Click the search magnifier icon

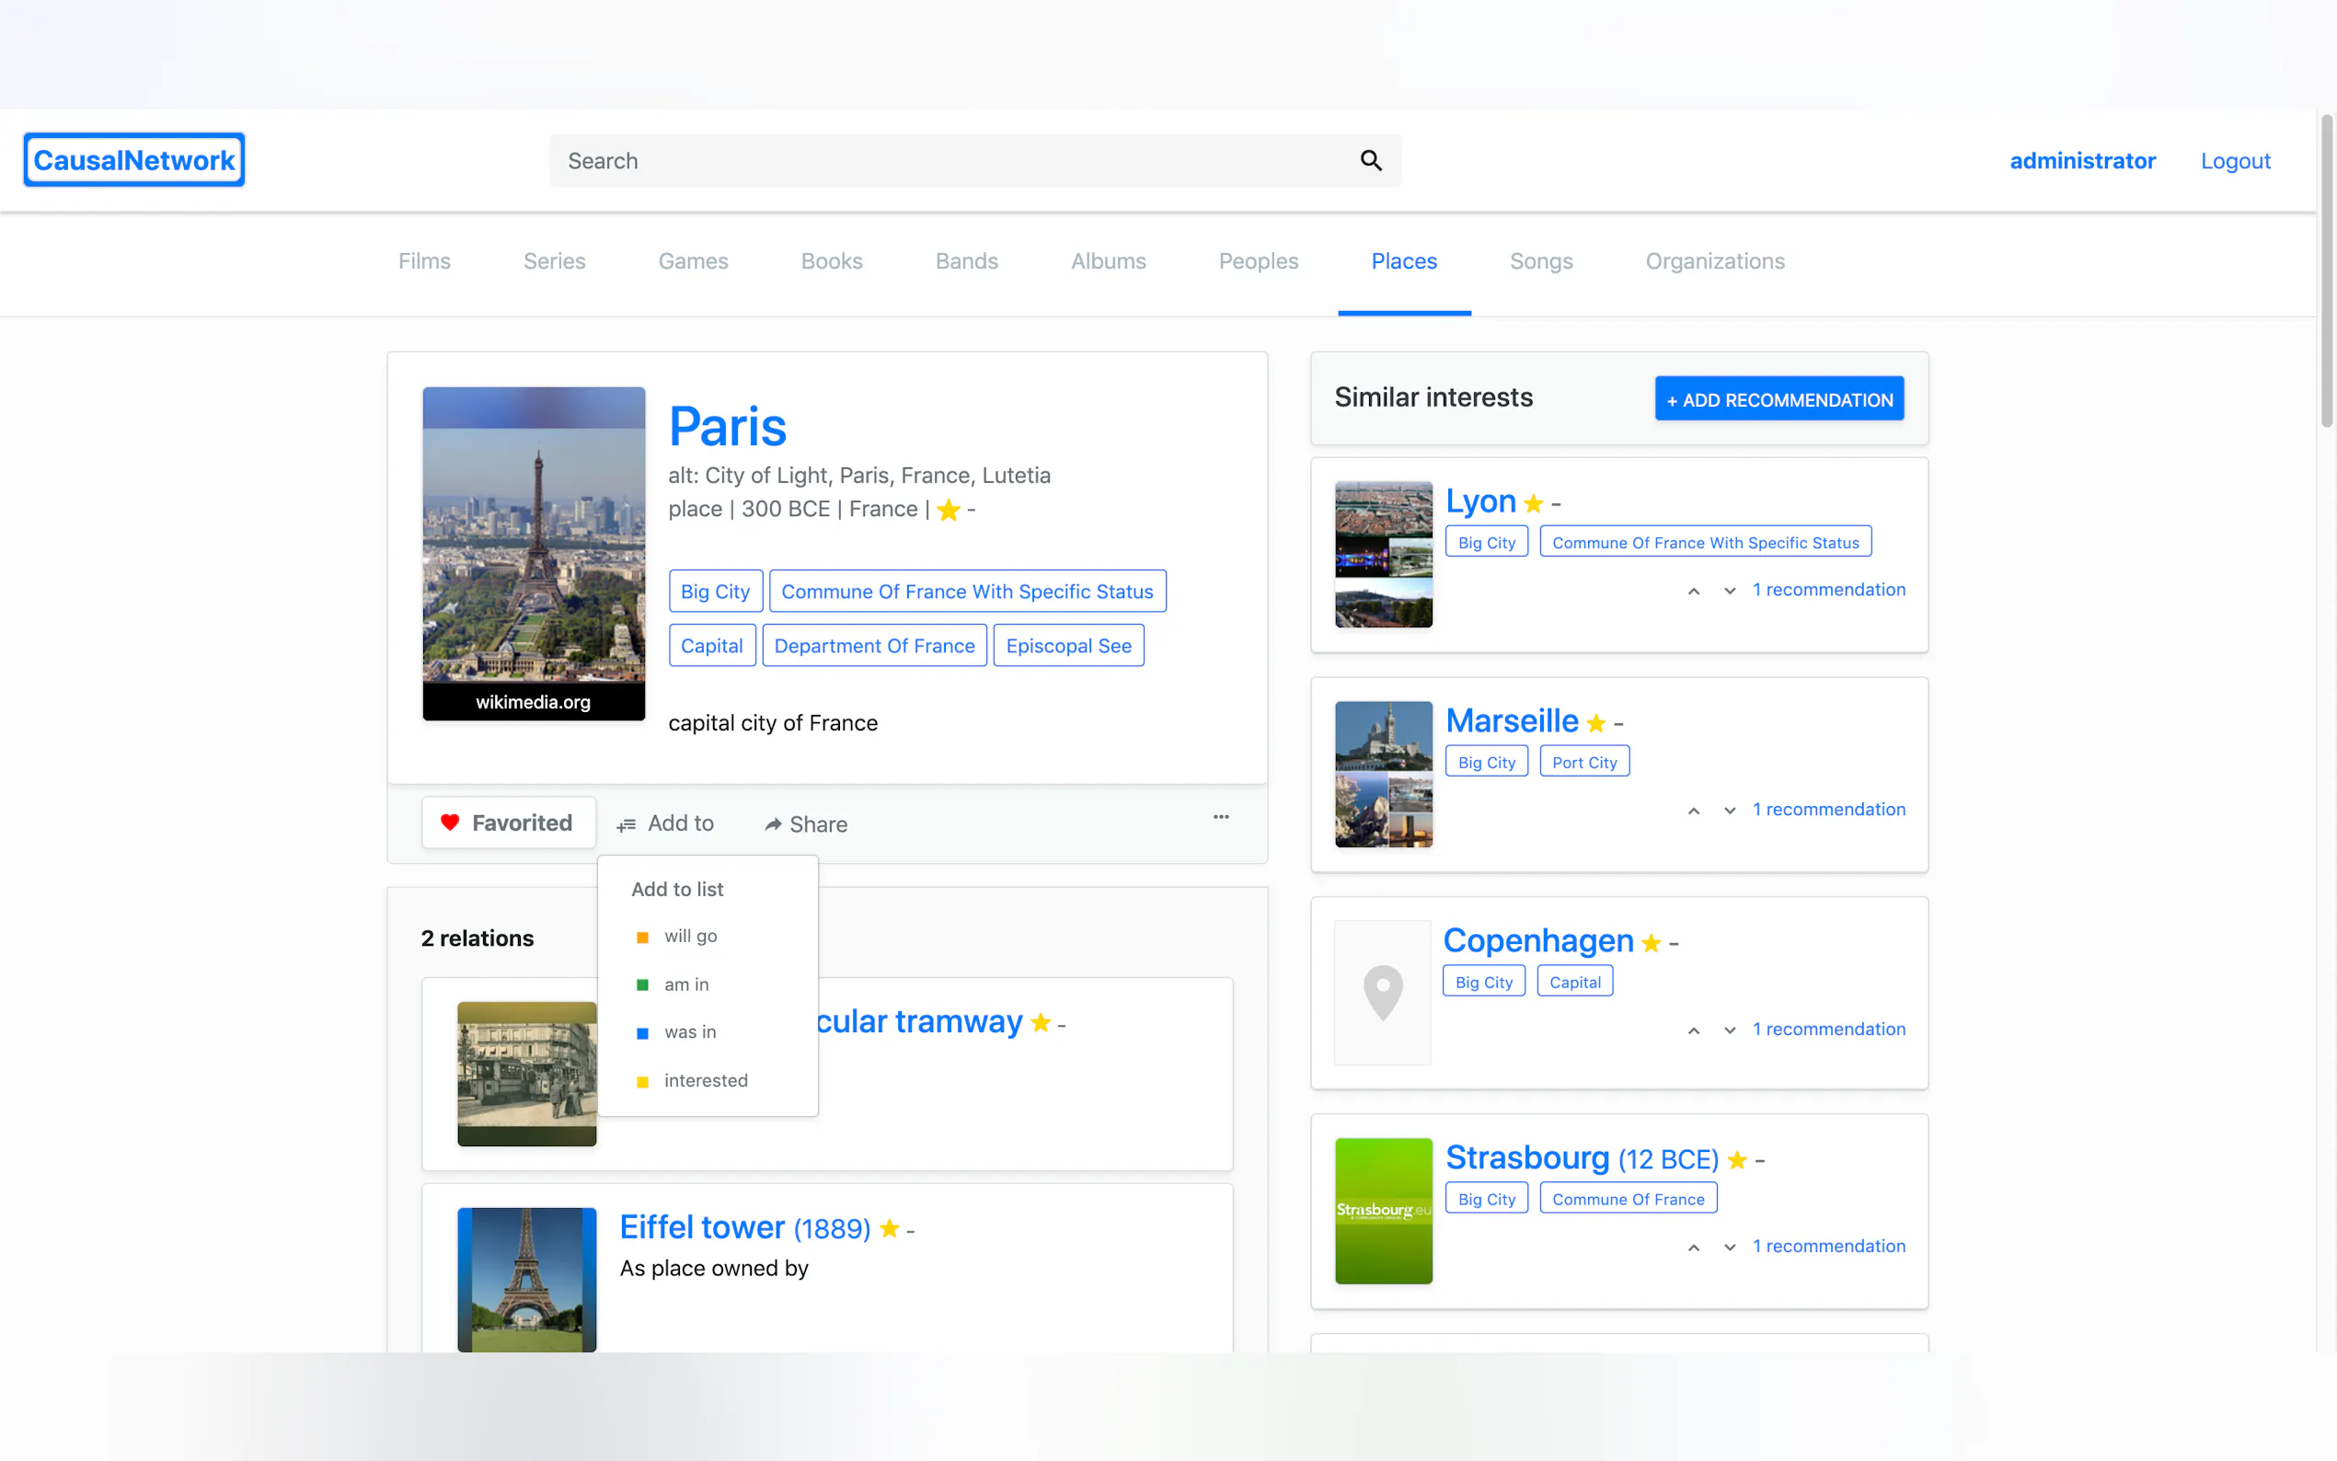tap(1370, 160)
